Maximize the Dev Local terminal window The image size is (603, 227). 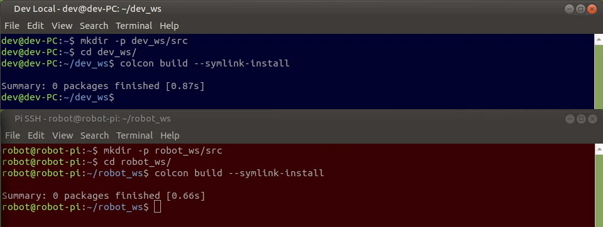point(581,9)
